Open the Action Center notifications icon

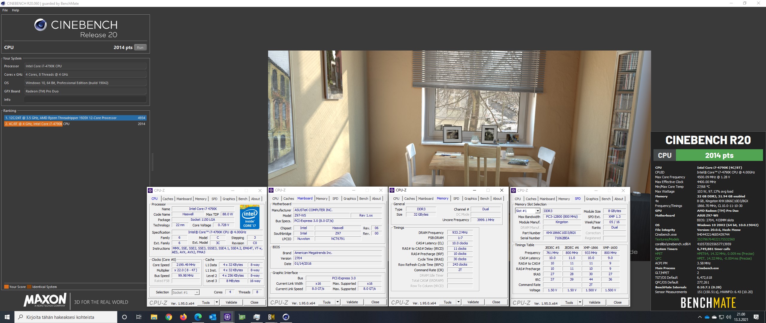pyautogui.click(x=756, y=317)
